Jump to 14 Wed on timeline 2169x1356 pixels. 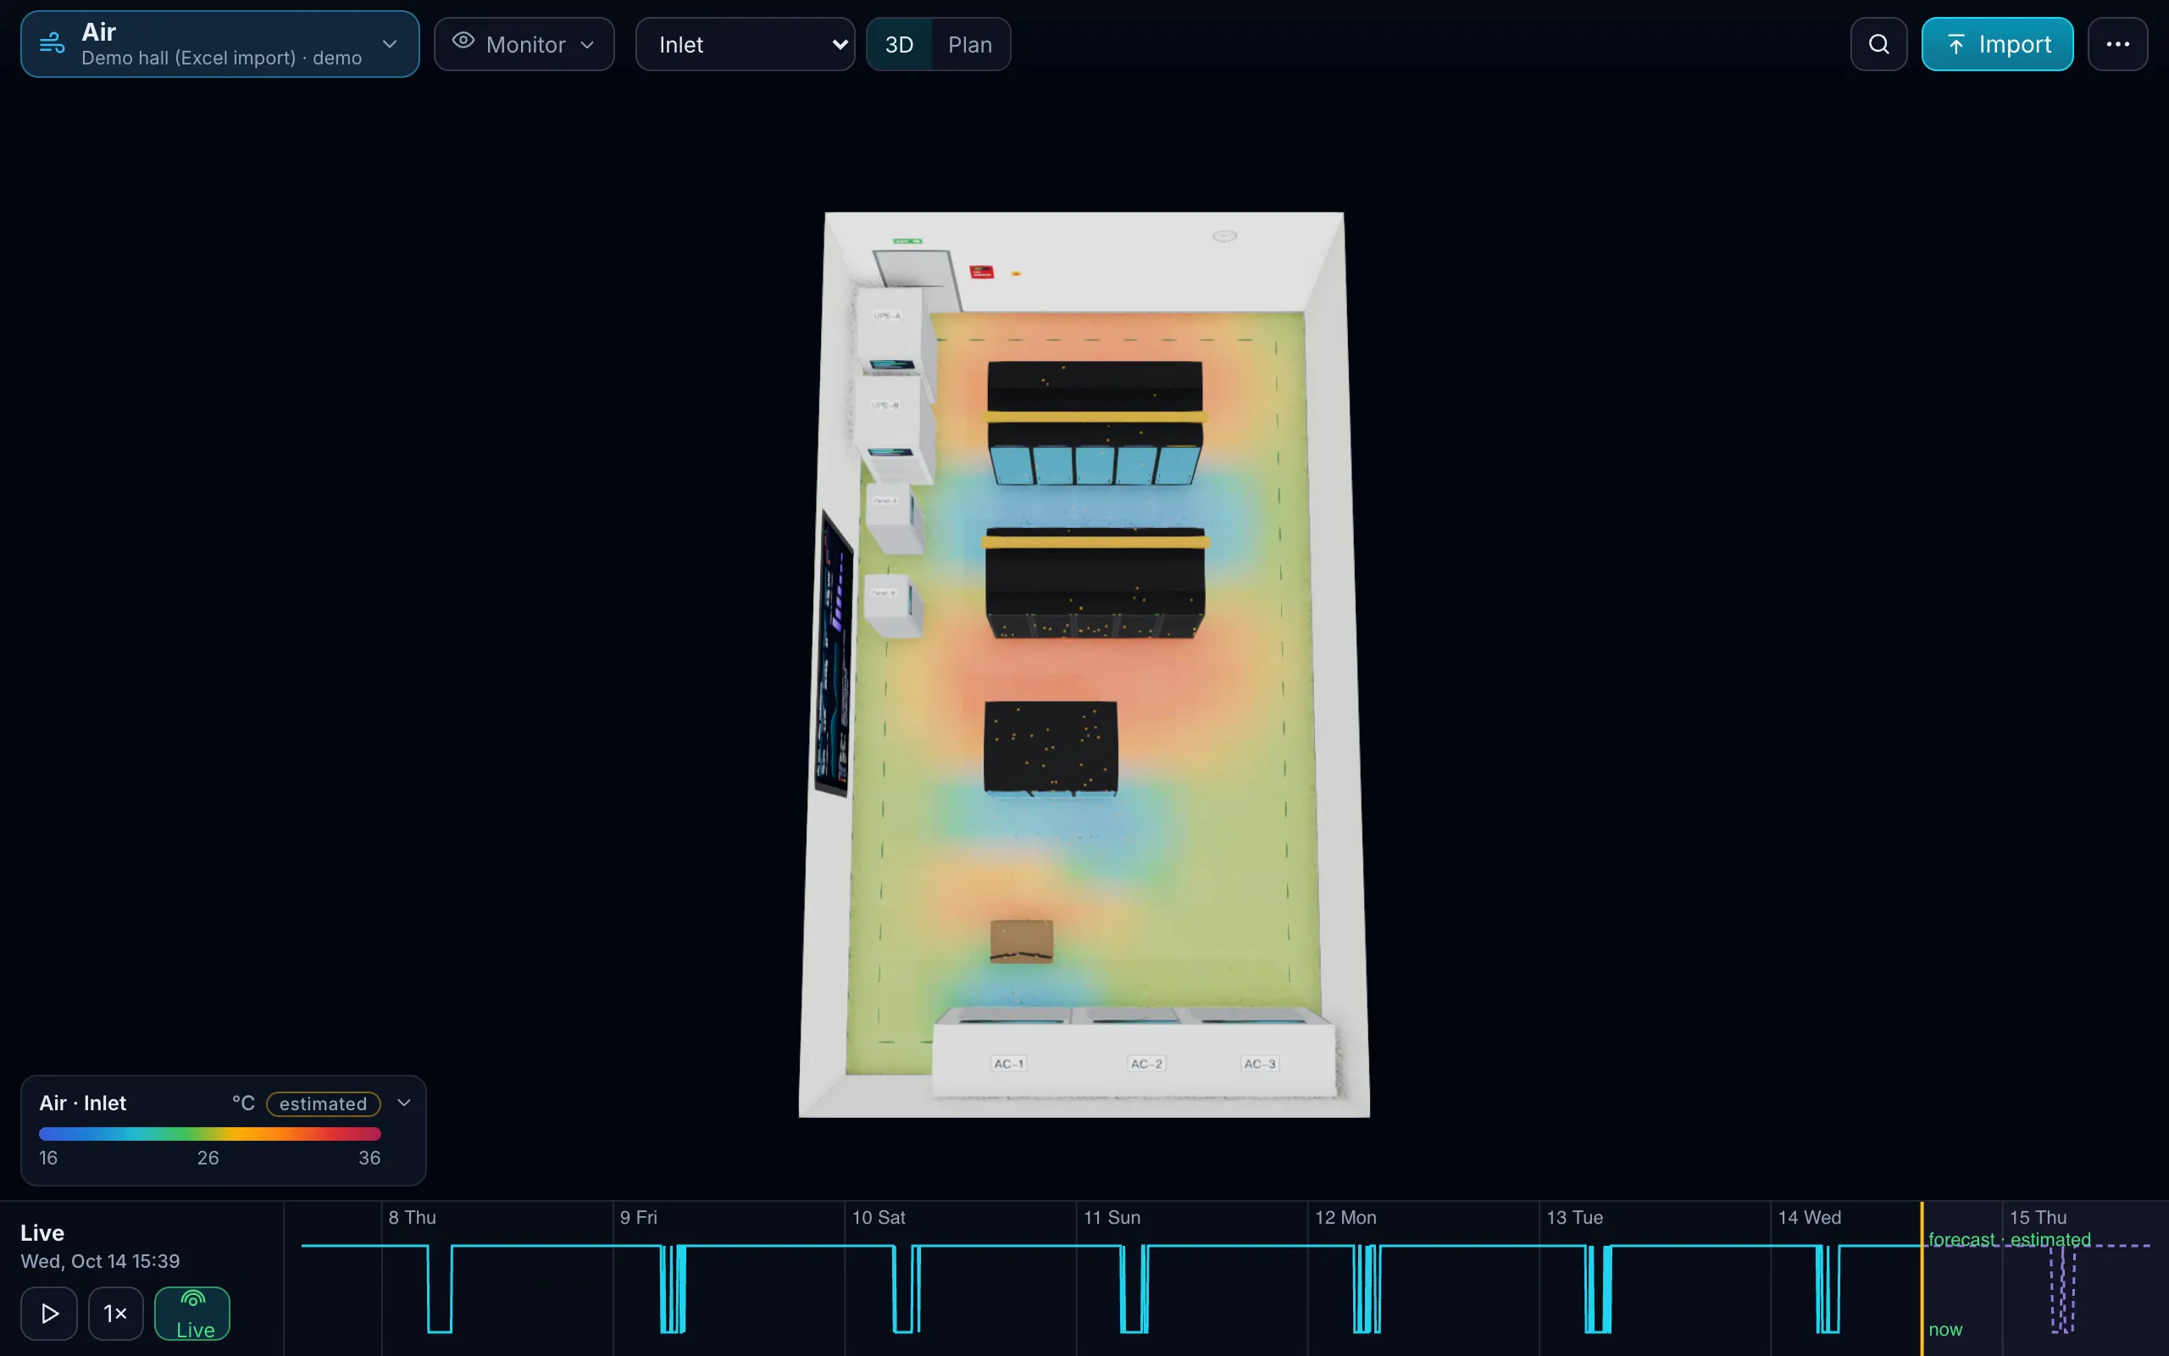(1810, 1217)
